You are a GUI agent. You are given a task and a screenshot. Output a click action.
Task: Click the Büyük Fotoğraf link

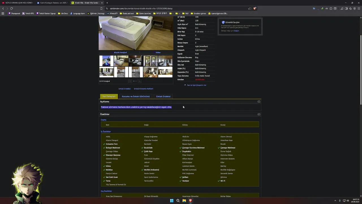click(120, 52)
